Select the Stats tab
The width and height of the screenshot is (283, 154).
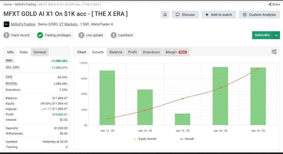coord(24,52)
